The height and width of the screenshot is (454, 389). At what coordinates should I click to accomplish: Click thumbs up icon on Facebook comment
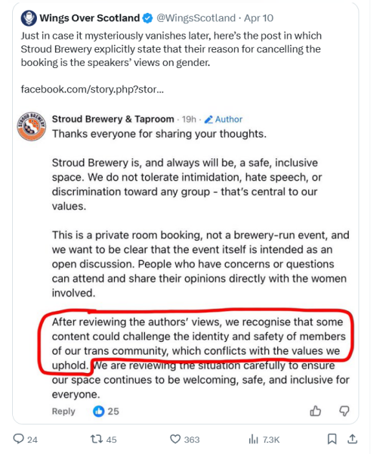[x=315, y=411]
